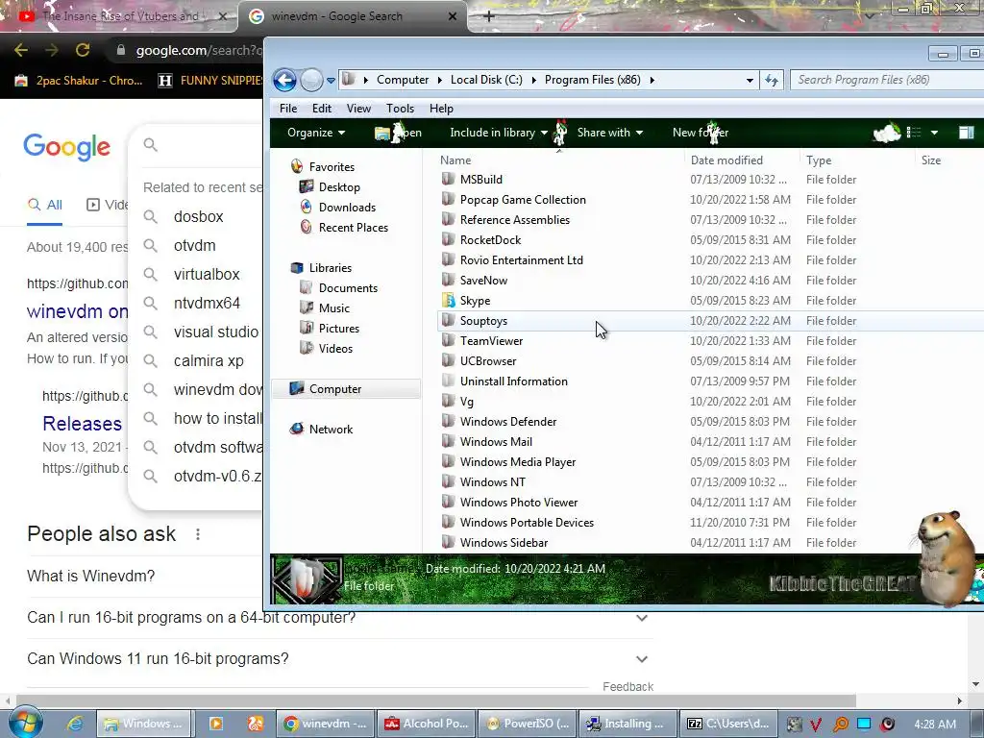Viewport: 984px width, 738px height.
Task: Open Tools menu in Explorer
Action: pos(400,109)
